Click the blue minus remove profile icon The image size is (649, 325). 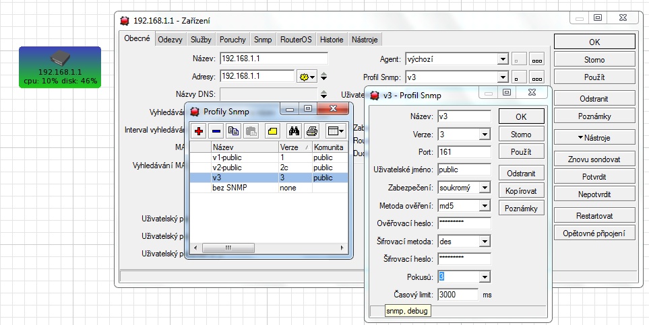(x=216, y=131)
